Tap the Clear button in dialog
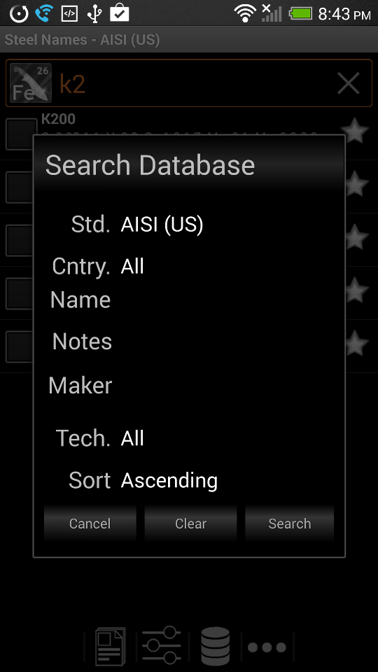This screenshot has height=672, width=378. pyautogui.click(x=190, y=524)
